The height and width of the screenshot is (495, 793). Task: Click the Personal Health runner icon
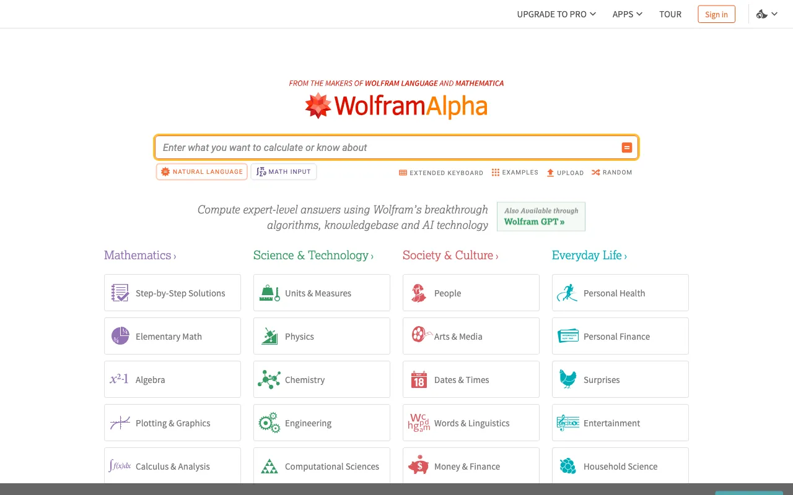[x=567, y=293]
